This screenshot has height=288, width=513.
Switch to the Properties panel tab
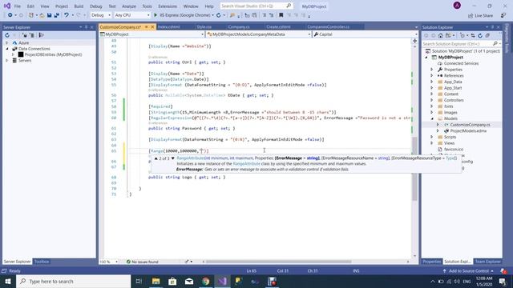point(432,262)
